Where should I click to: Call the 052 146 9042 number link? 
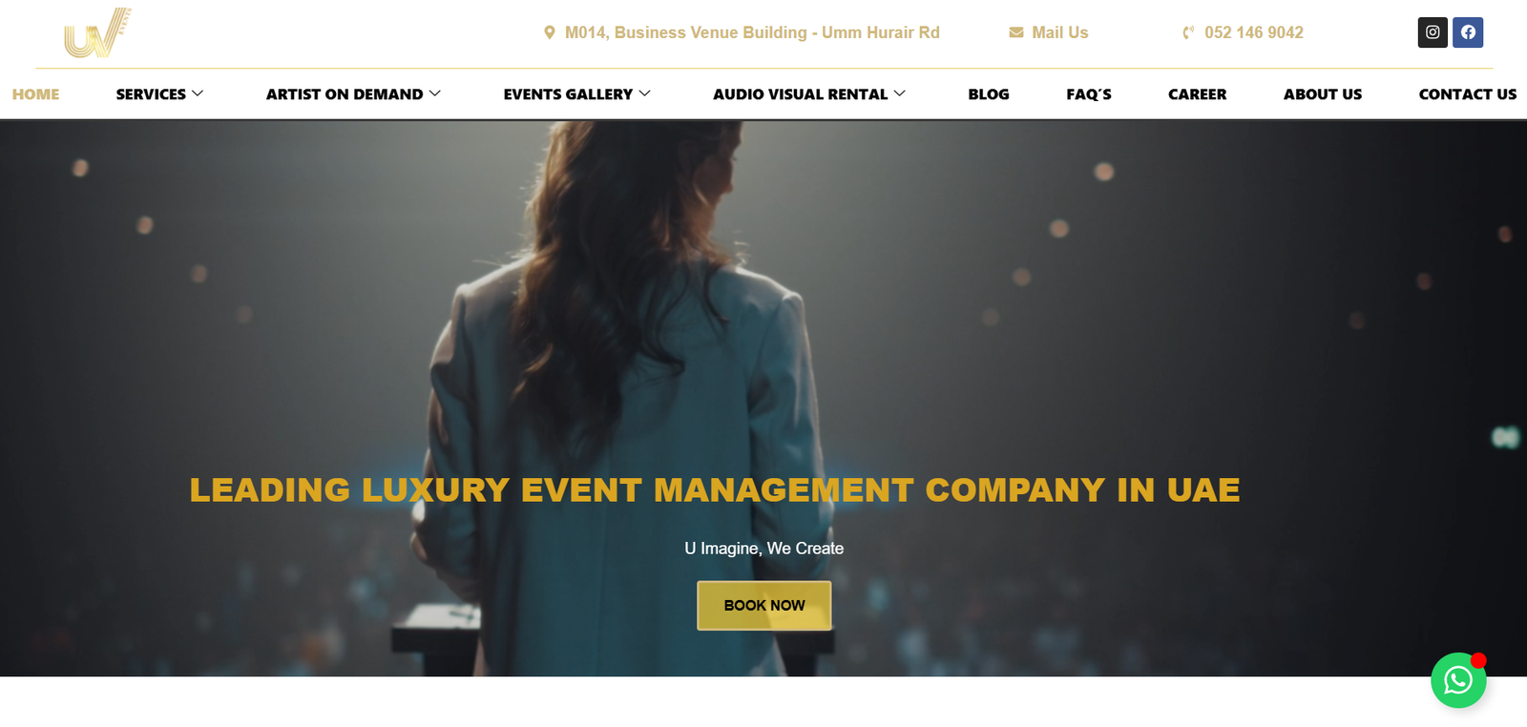1254,32
